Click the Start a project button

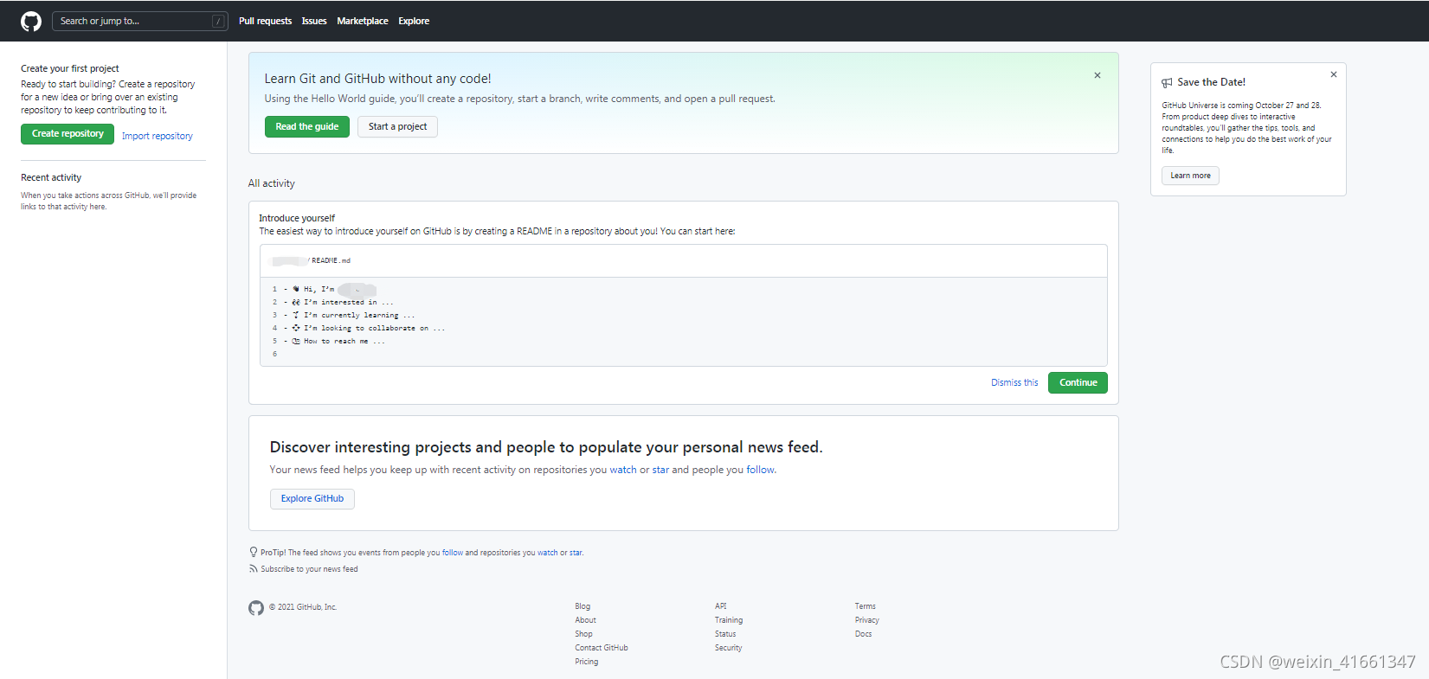397,127
